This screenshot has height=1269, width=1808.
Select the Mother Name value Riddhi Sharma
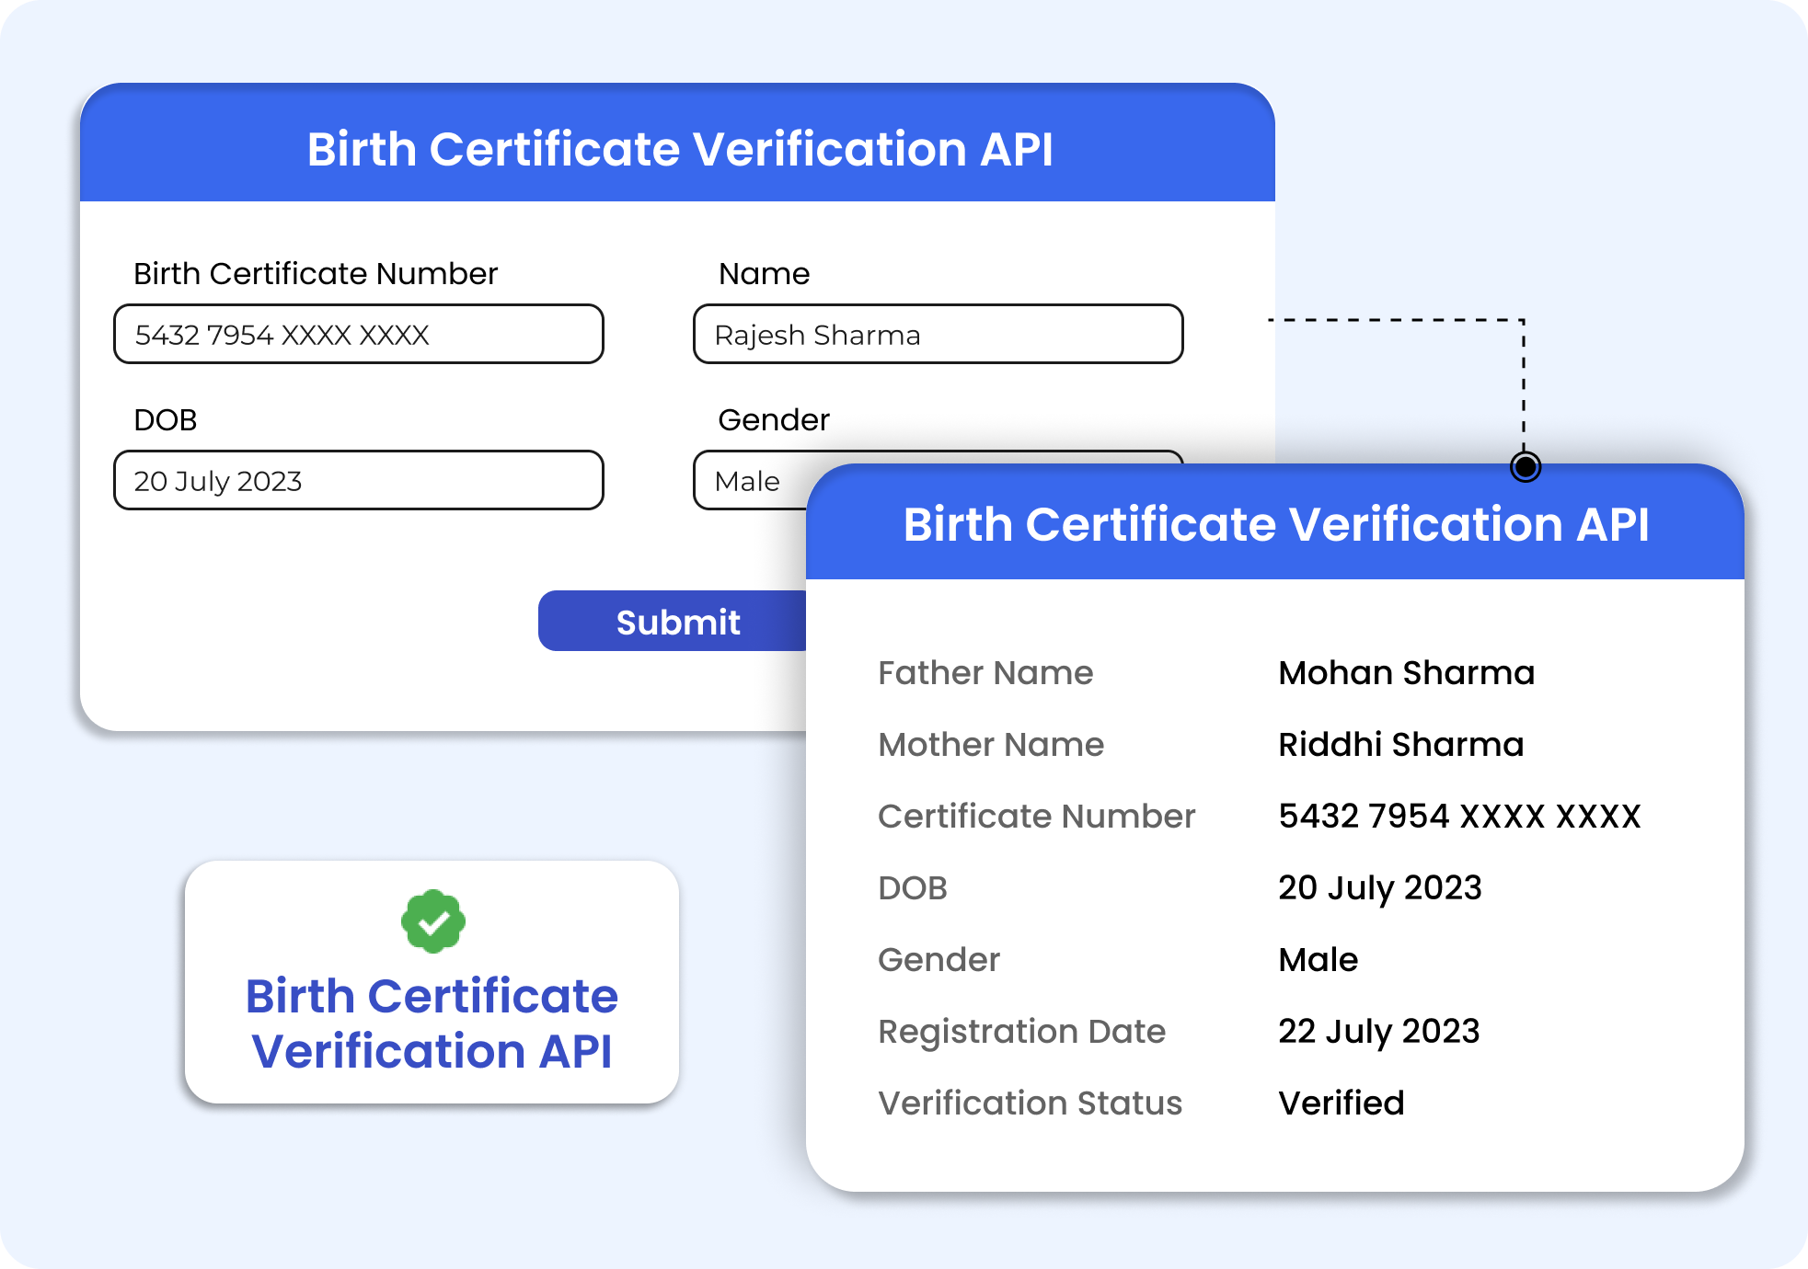(x=1400, y=745)
